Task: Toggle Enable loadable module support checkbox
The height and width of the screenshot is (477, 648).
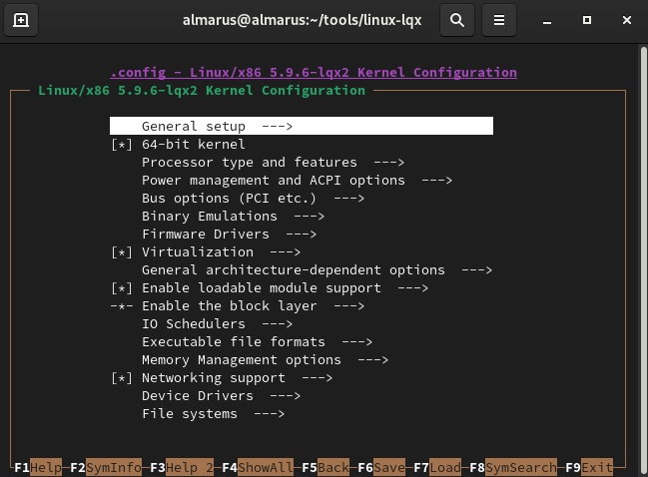Action: pos(122,288)
